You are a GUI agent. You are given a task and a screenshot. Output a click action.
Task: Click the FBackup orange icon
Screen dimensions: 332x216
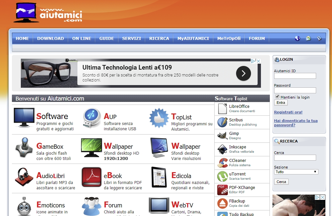click(x=222, y=203)
